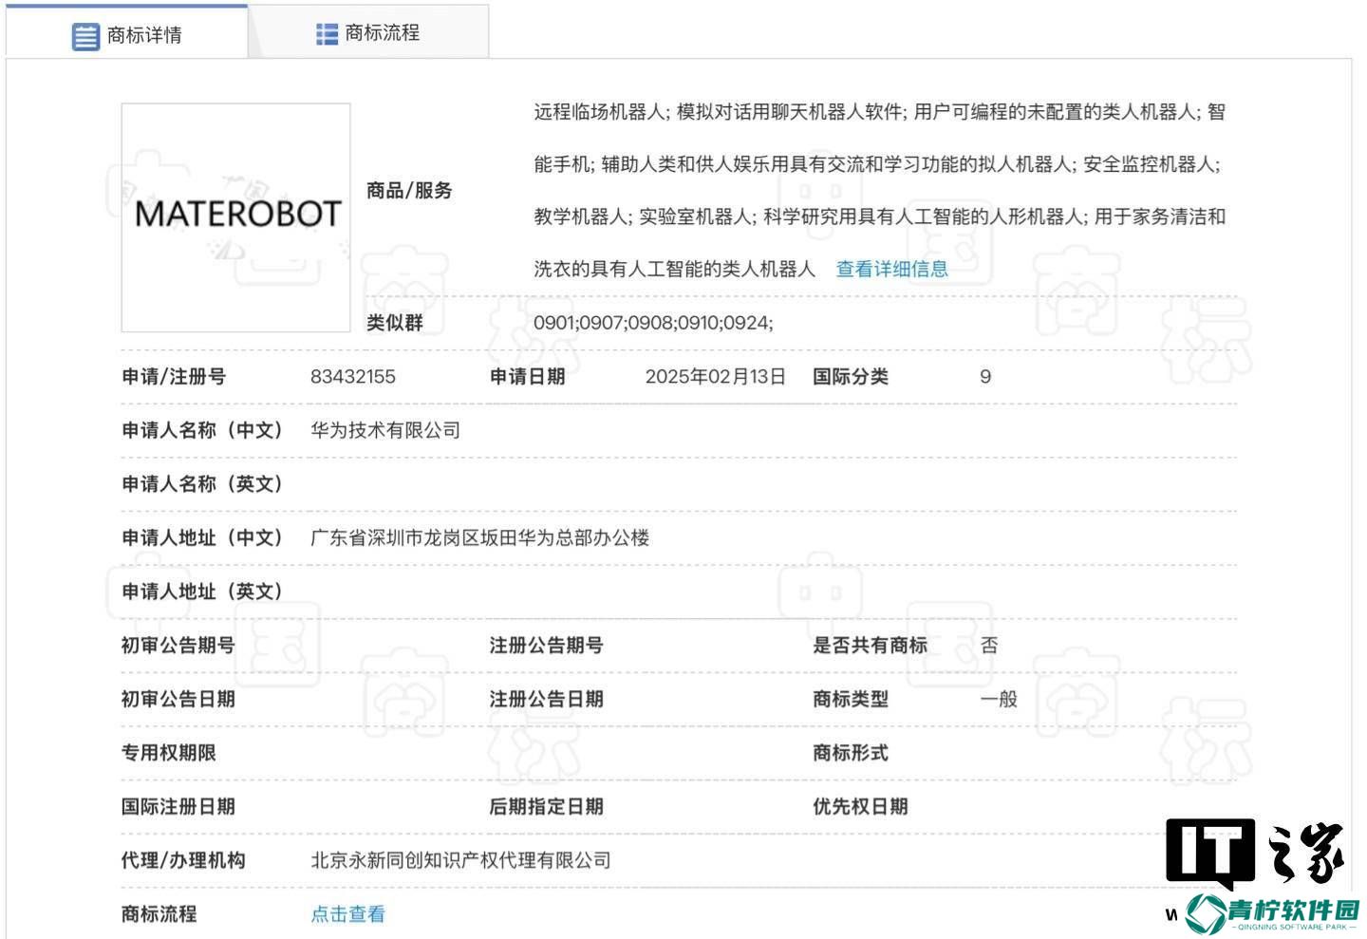
Task: Click the 青柠软件园 green logo
Action: [x=1272, y=913]
